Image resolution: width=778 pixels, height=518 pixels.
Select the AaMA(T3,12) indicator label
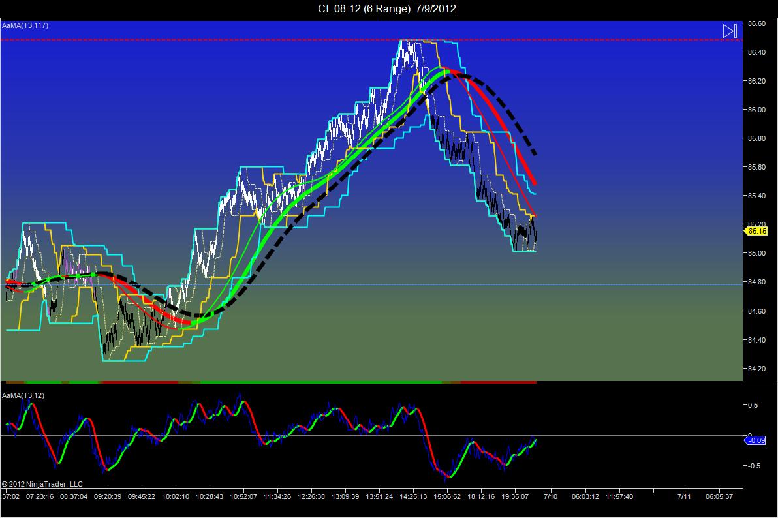pyautogui.click(x=23, y=395)
